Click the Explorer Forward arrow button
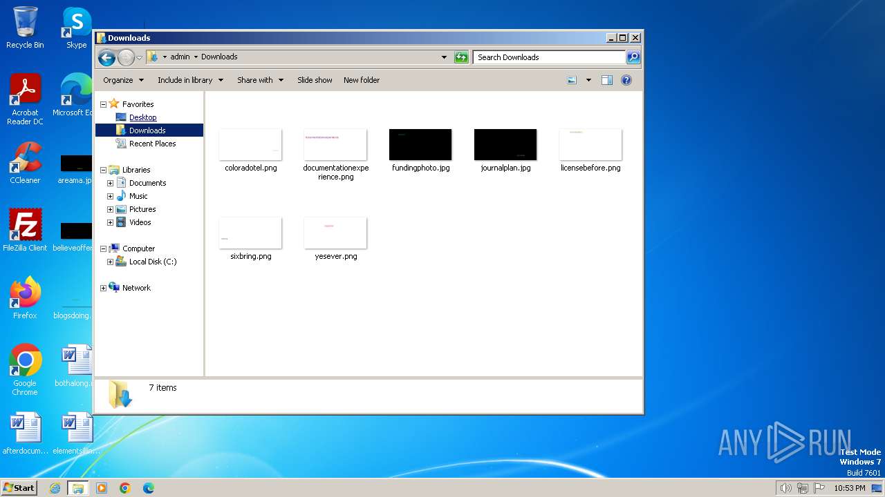Image resolution: width=885 pixels, height=497 pixels. [x=126, y=57]
